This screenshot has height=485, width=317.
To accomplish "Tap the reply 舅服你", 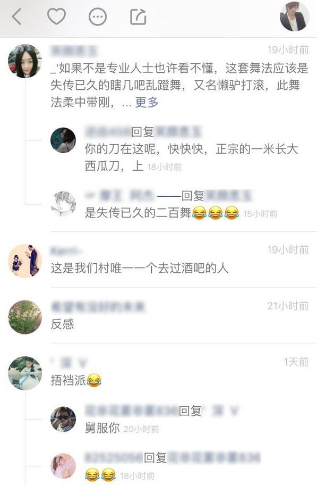I will point(102,428).
